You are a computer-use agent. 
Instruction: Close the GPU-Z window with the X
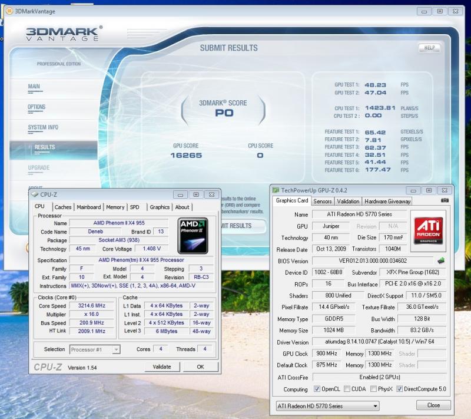pos(445,190)
